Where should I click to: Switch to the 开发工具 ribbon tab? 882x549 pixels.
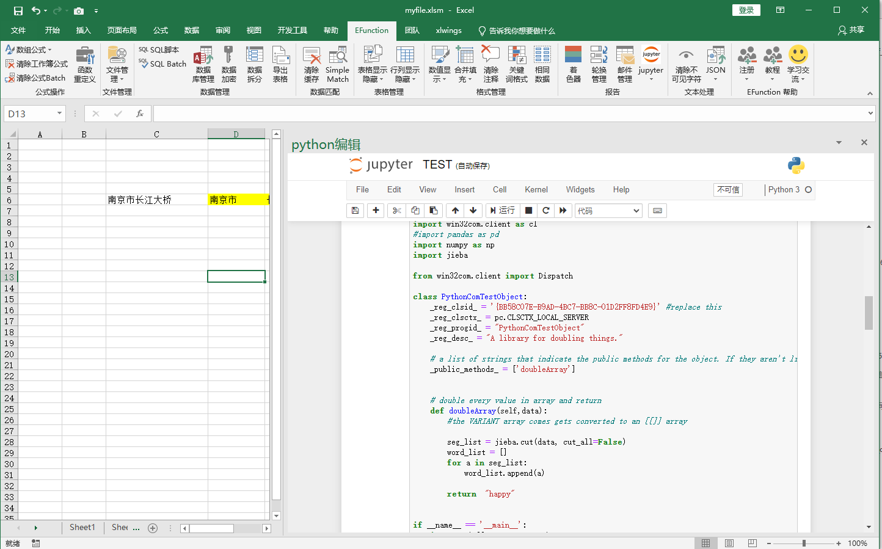coord(292,31)
